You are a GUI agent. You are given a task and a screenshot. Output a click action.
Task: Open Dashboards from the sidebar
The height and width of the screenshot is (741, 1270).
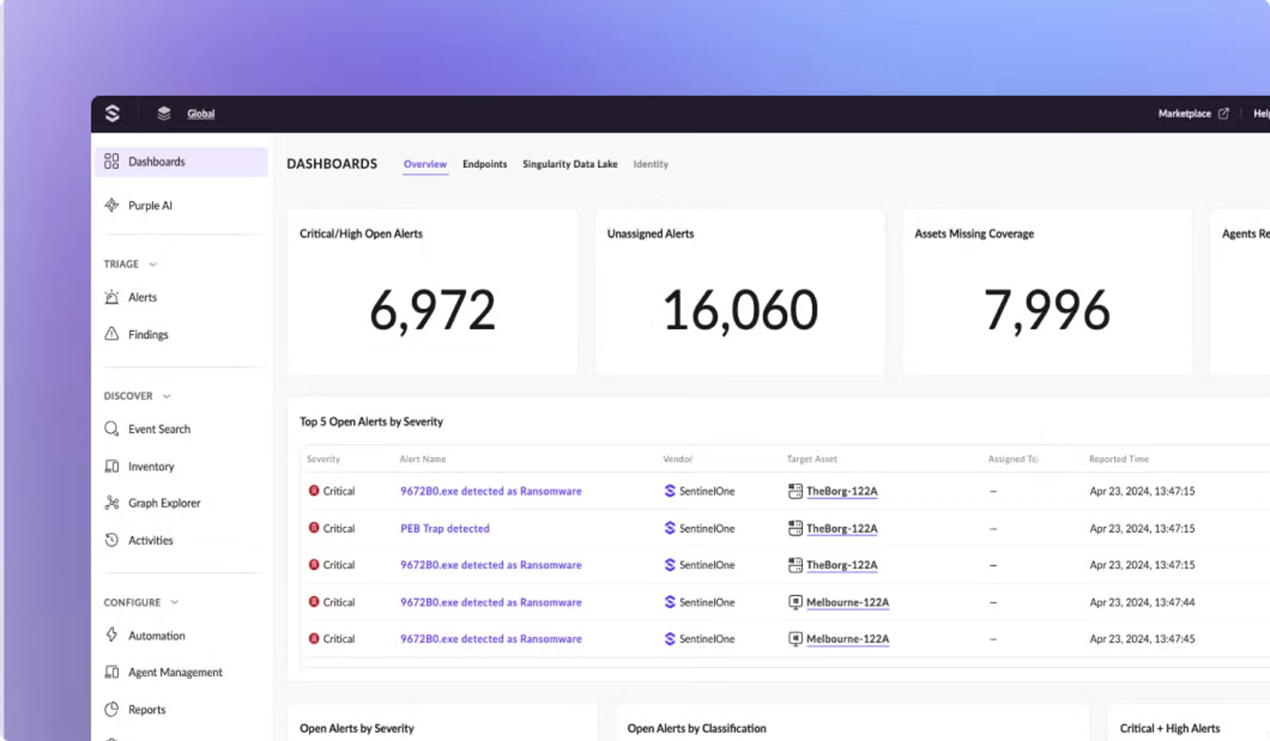(182, 162)
